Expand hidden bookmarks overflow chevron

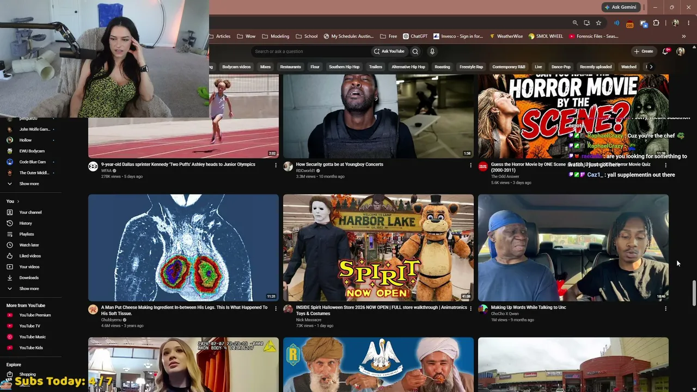683,36
